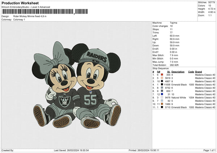Image resolution: width=217 pixels, height=153 pixels.
Task: Click the zoom value '1:1'
Action: click(210, 15)
